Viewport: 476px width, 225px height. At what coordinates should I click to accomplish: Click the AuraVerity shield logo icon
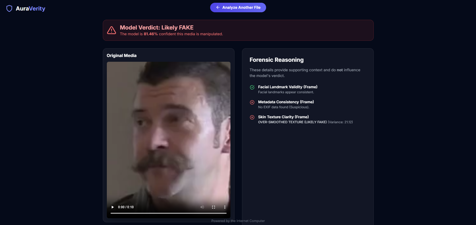pyautogui.click(x=9, y=8)
